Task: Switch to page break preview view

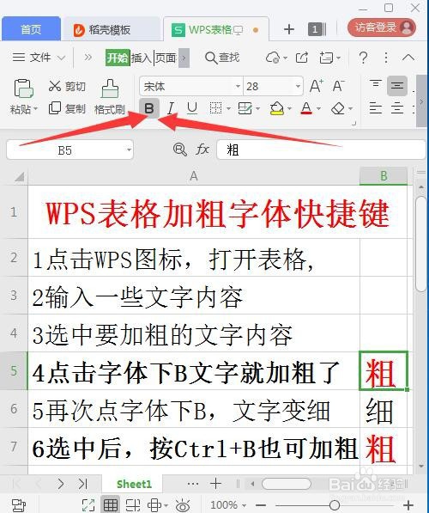Action: 133,505
